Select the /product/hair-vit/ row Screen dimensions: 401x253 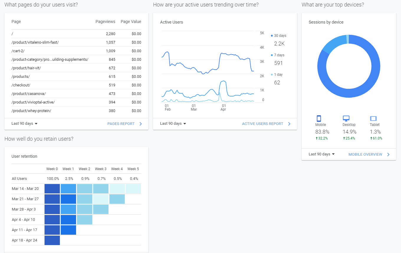[76, 68]
